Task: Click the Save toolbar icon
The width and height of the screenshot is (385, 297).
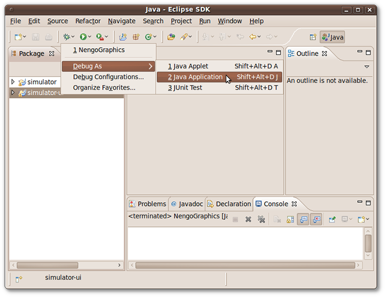Action: click(x=36, y=37)
